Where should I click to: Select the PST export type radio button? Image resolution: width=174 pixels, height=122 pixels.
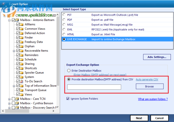[64, 15]
